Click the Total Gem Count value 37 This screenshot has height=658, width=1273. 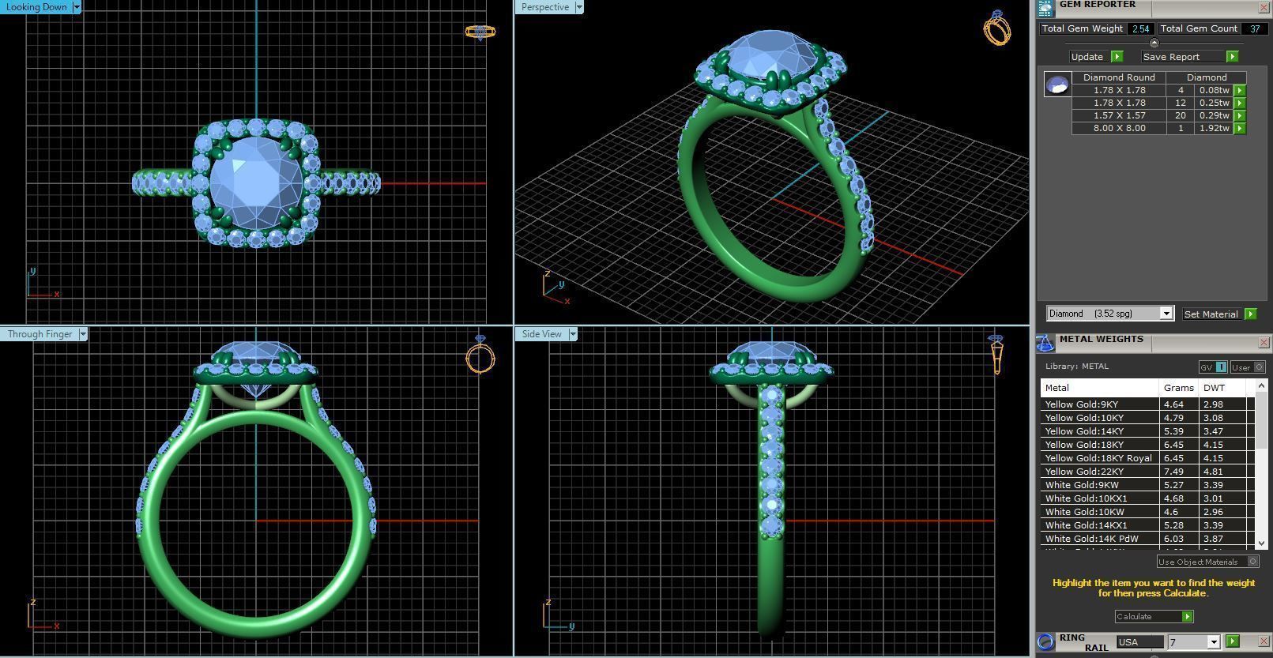1254,28
